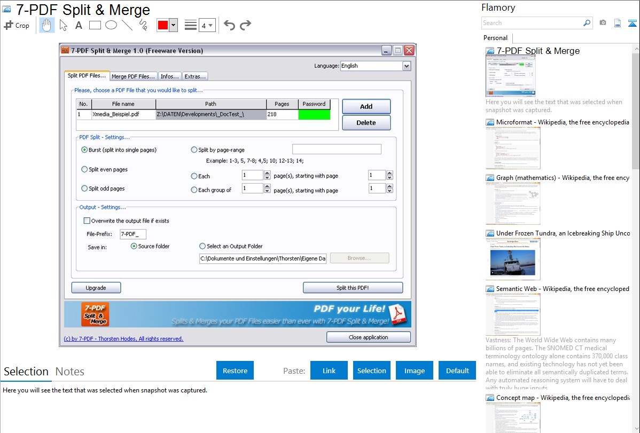Activate the hand pan tool

coord(47,25)
